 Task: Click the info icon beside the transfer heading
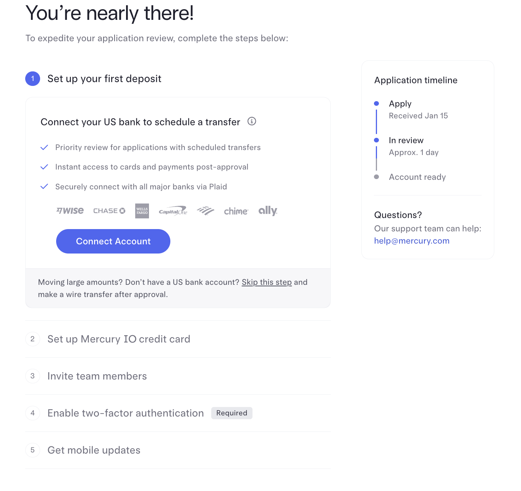coord(252,121)
